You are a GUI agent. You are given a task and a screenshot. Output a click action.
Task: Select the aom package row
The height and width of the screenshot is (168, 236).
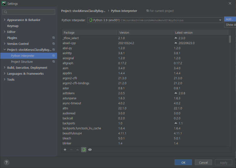145,68
